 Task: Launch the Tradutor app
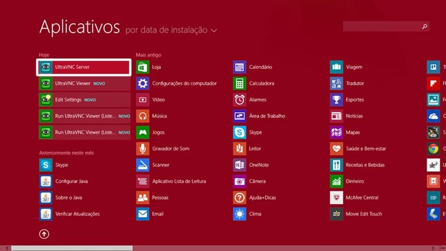pos(347,83)
